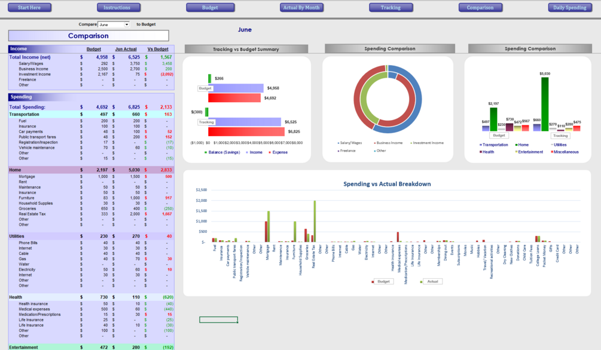Viewport: 601px width, 350px height.
Task: Click the Household Supplies row label
Action: point(36,203)
